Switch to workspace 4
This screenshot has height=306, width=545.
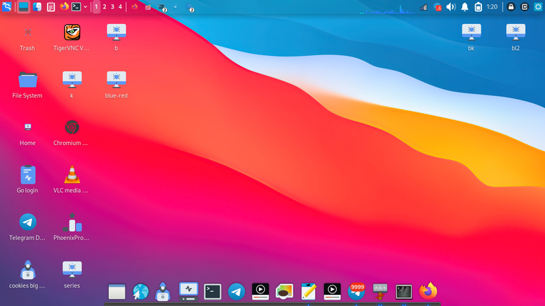(x=120, y=6)
